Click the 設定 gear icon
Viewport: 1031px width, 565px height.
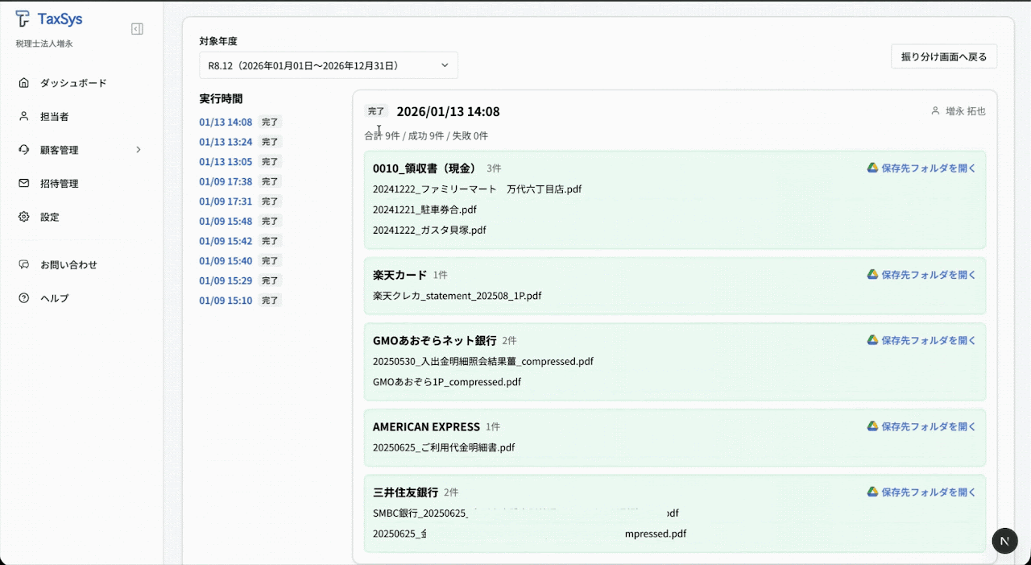[x=23, y=217]
